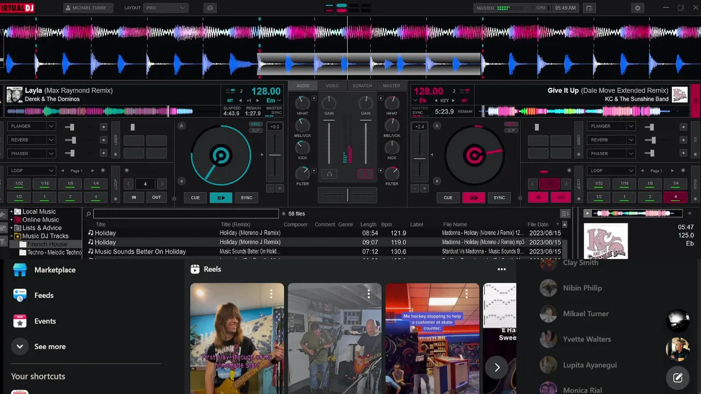The image size is (701, 394).
Task: Go to next pads page on left deck
Action: pos(92,171)
